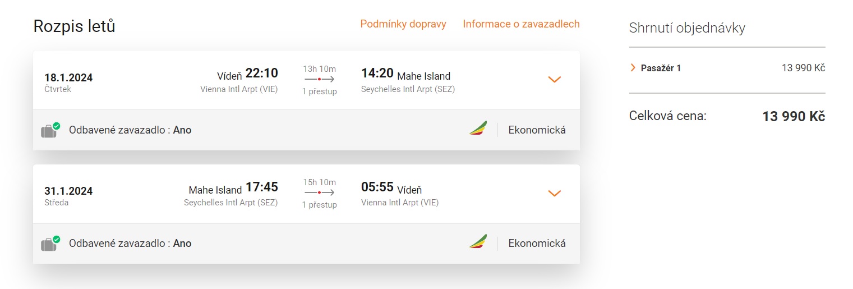
Task: Expand Pasažér 1 price breakdown
Action: coord(633,68)
